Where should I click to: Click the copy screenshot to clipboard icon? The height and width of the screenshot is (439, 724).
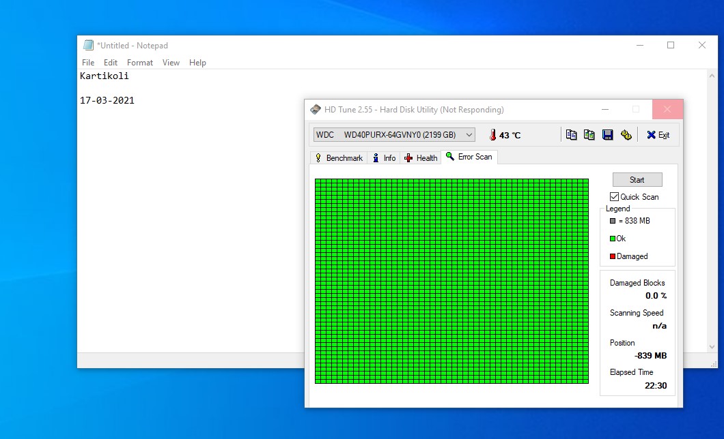click(x=589, y=135)
